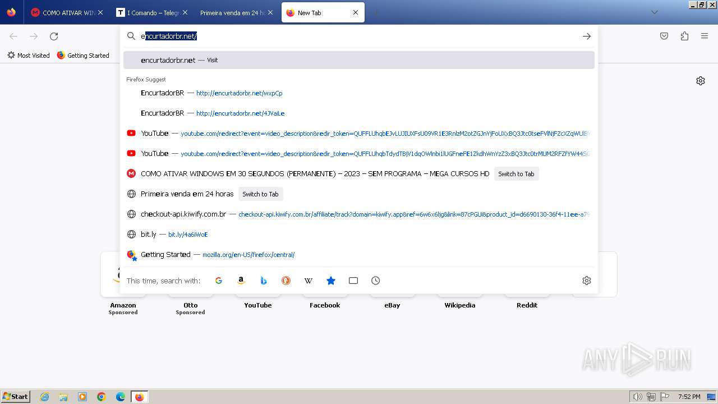The height and width of the screenshot is (404, 718).
Task: Reload the current page
Action: tap(54, 36)
